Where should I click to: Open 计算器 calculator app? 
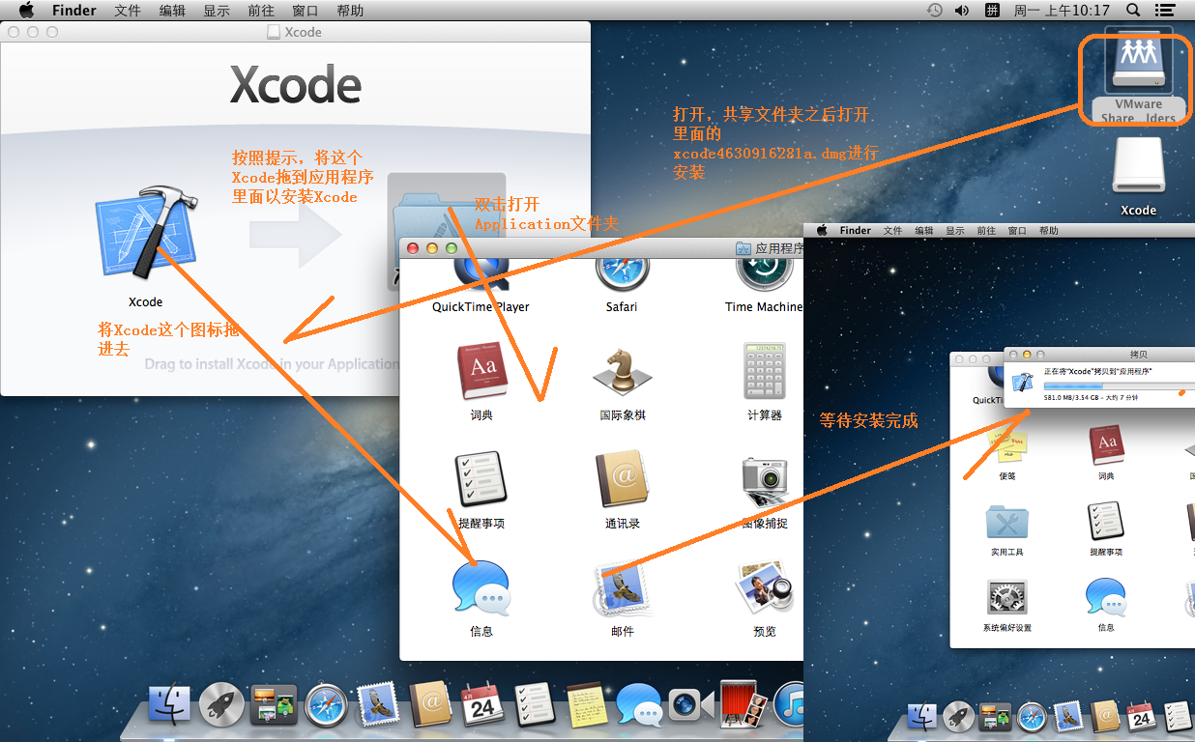coord(764,371)
